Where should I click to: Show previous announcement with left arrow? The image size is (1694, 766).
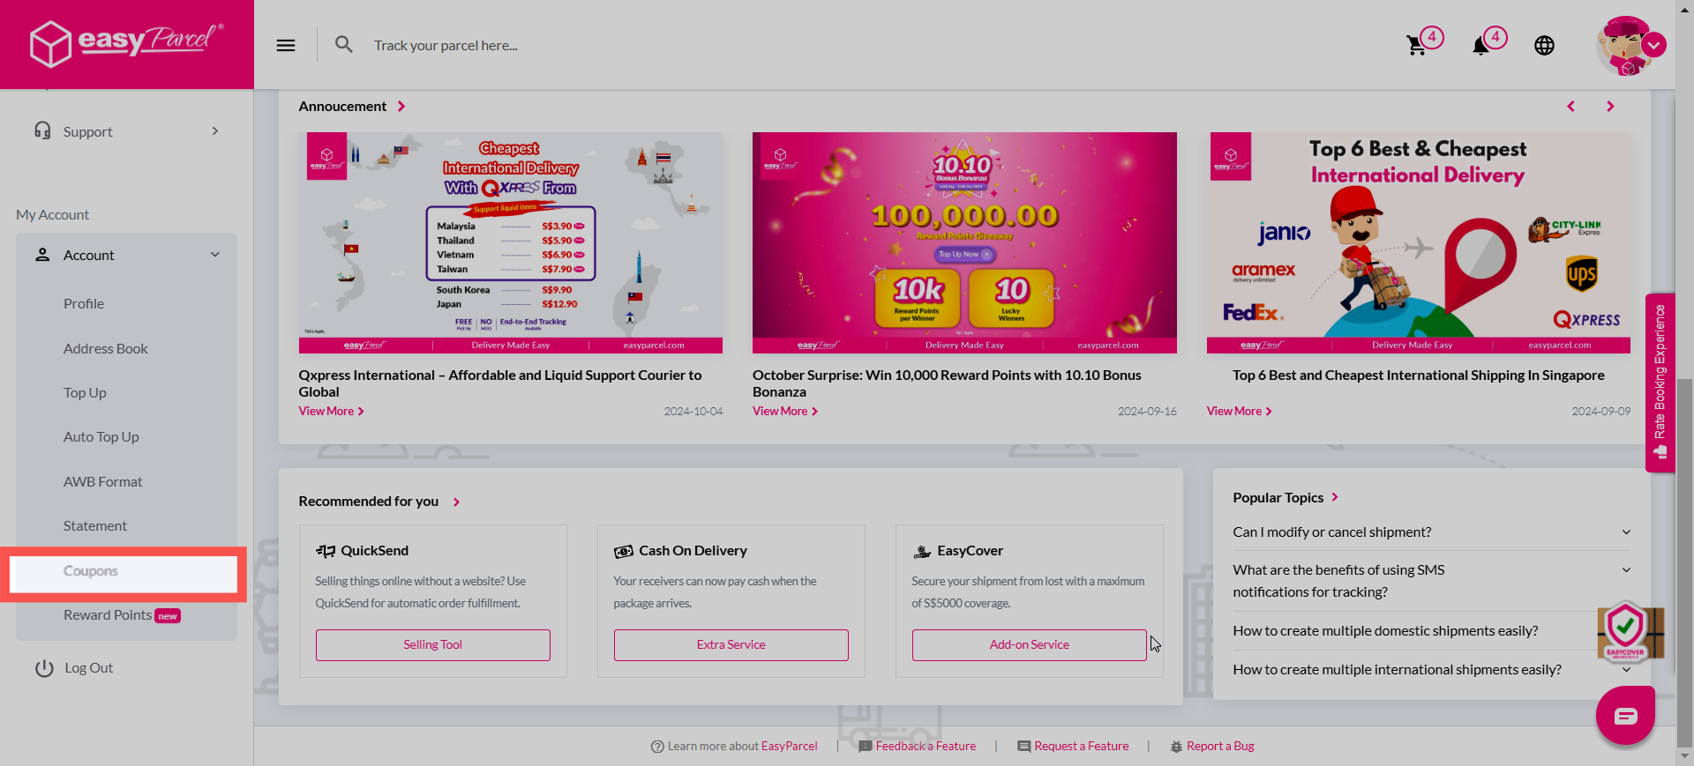click(x=1570, y=107)
